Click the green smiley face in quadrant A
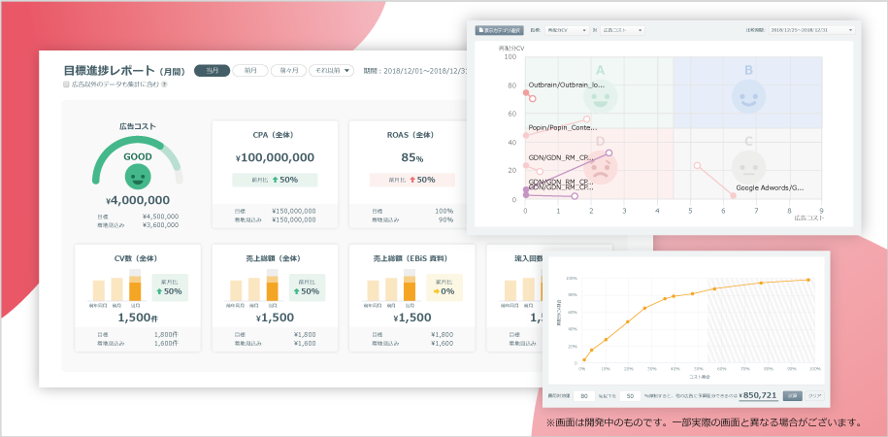The height and width of the screenshot is (437, 888). tap(601, 96)
